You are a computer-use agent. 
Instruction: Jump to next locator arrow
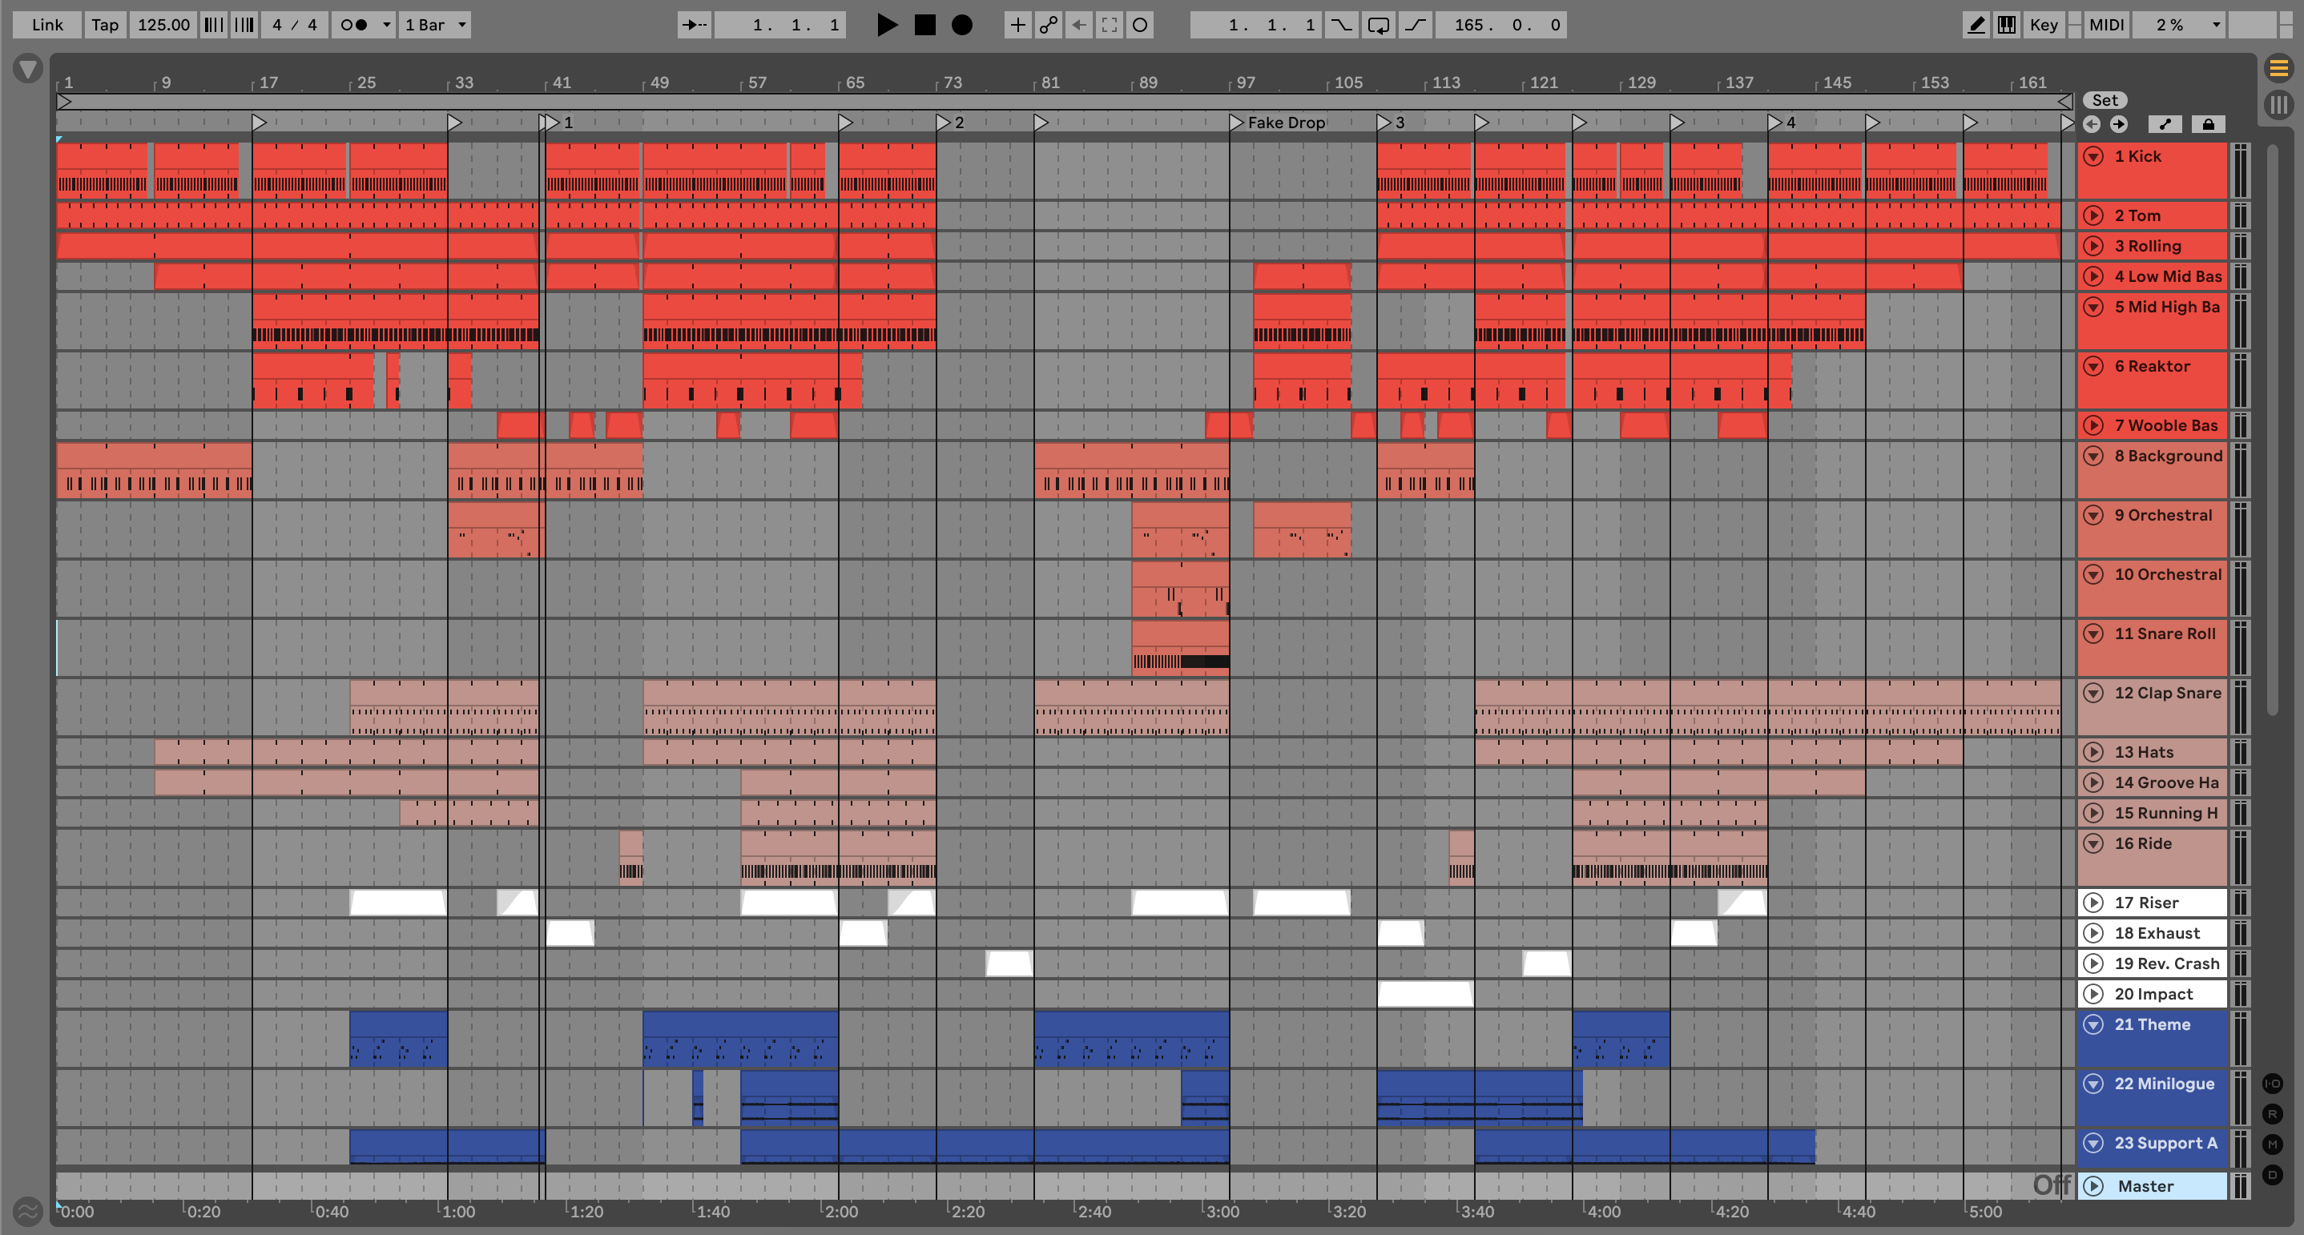[2119, 124]
